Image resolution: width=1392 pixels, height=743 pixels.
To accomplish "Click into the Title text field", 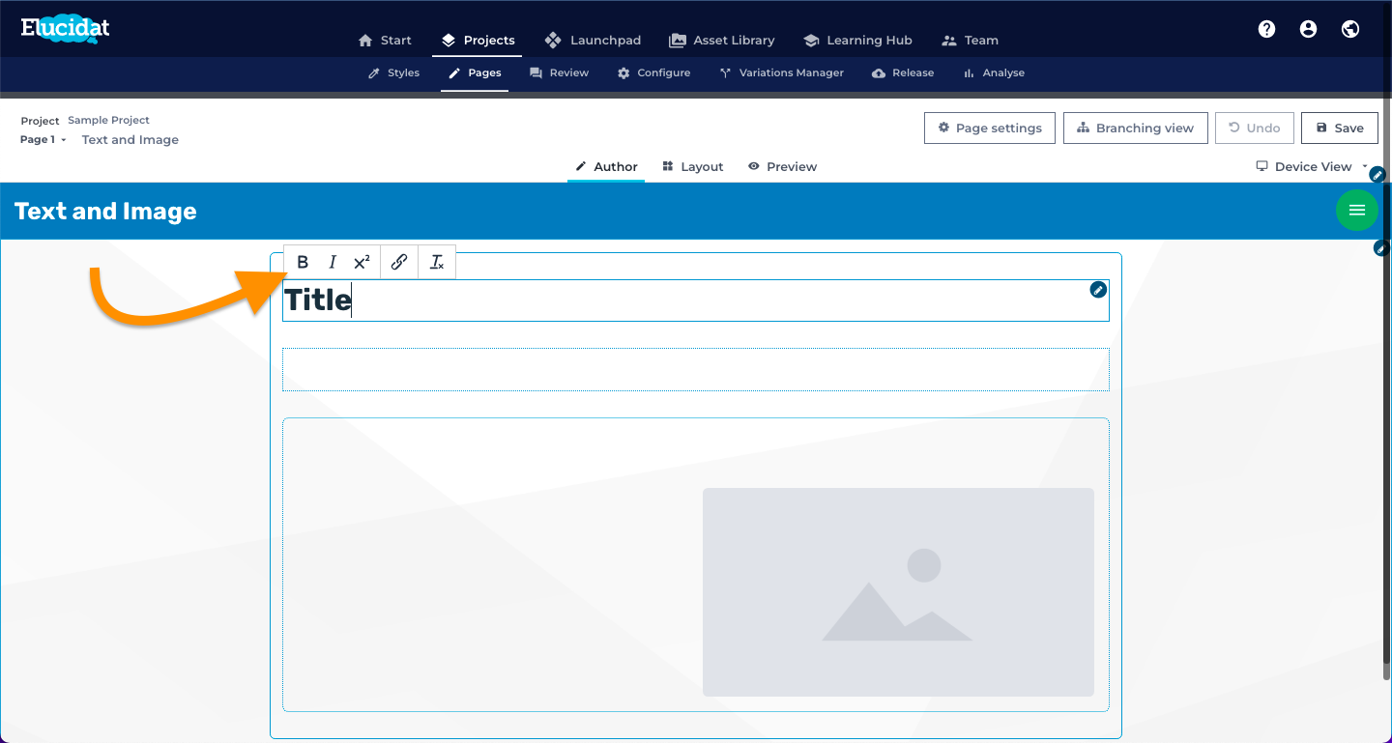I will coord(695,300).
